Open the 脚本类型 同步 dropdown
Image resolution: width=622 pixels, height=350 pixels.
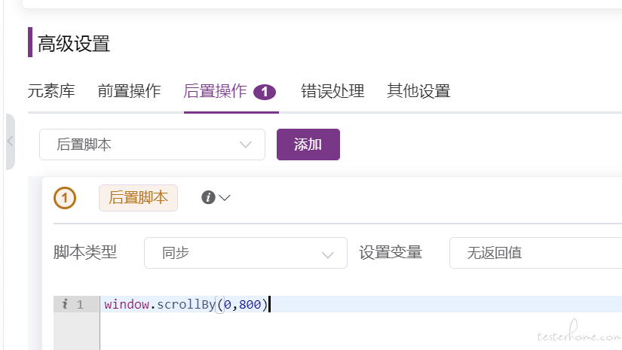[x=246, y=253]
